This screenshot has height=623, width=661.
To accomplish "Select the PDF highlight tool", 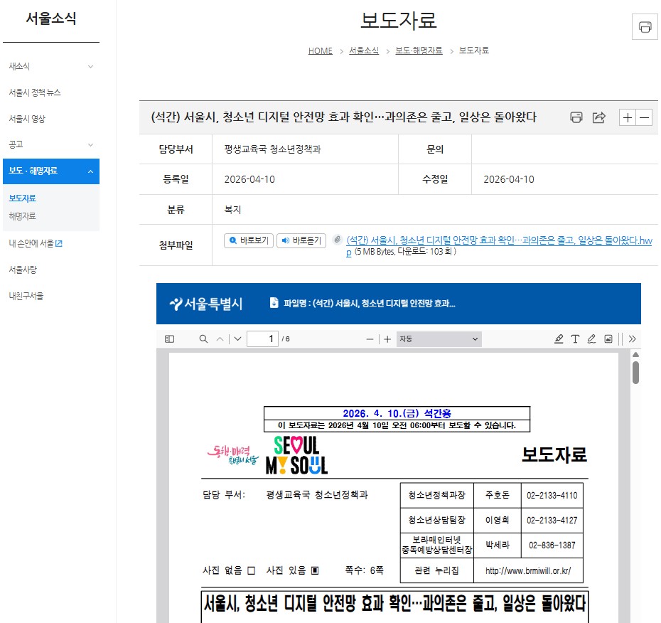I will point(559,339).
